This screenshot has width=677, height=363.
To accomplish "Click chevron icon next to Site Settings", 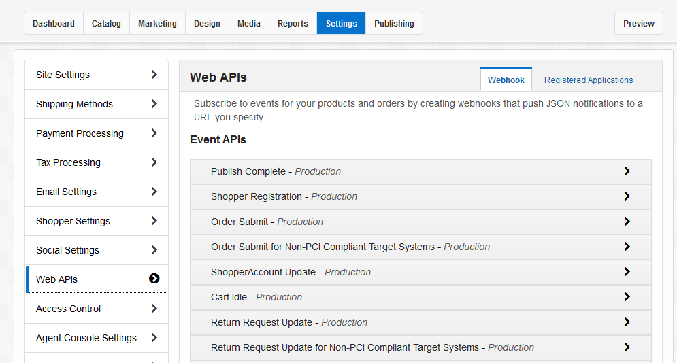I will coord(154,74).
